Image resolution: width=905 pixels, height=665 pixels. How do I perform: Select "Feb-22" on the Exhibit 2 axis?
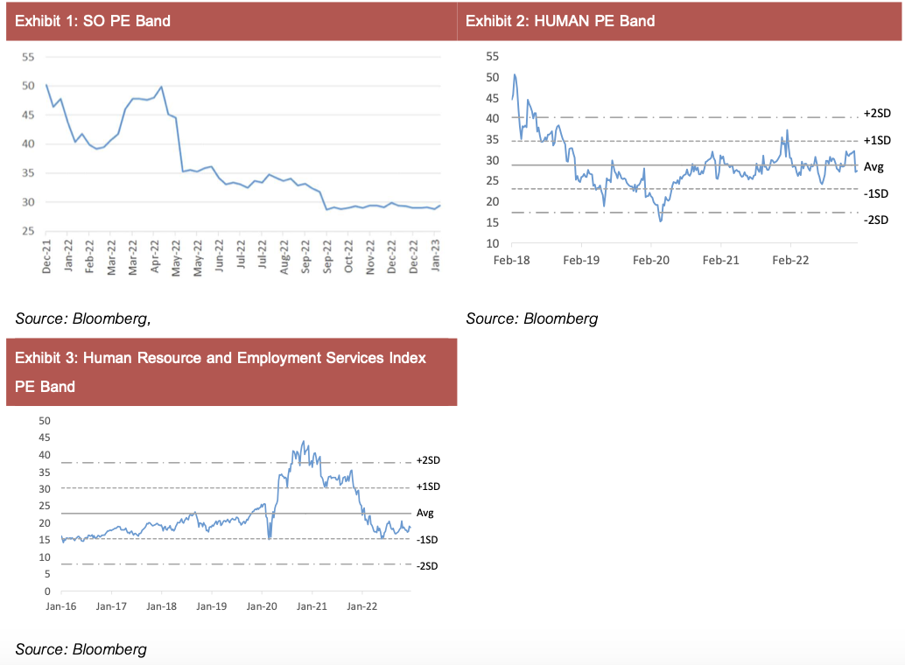[790, 261]
